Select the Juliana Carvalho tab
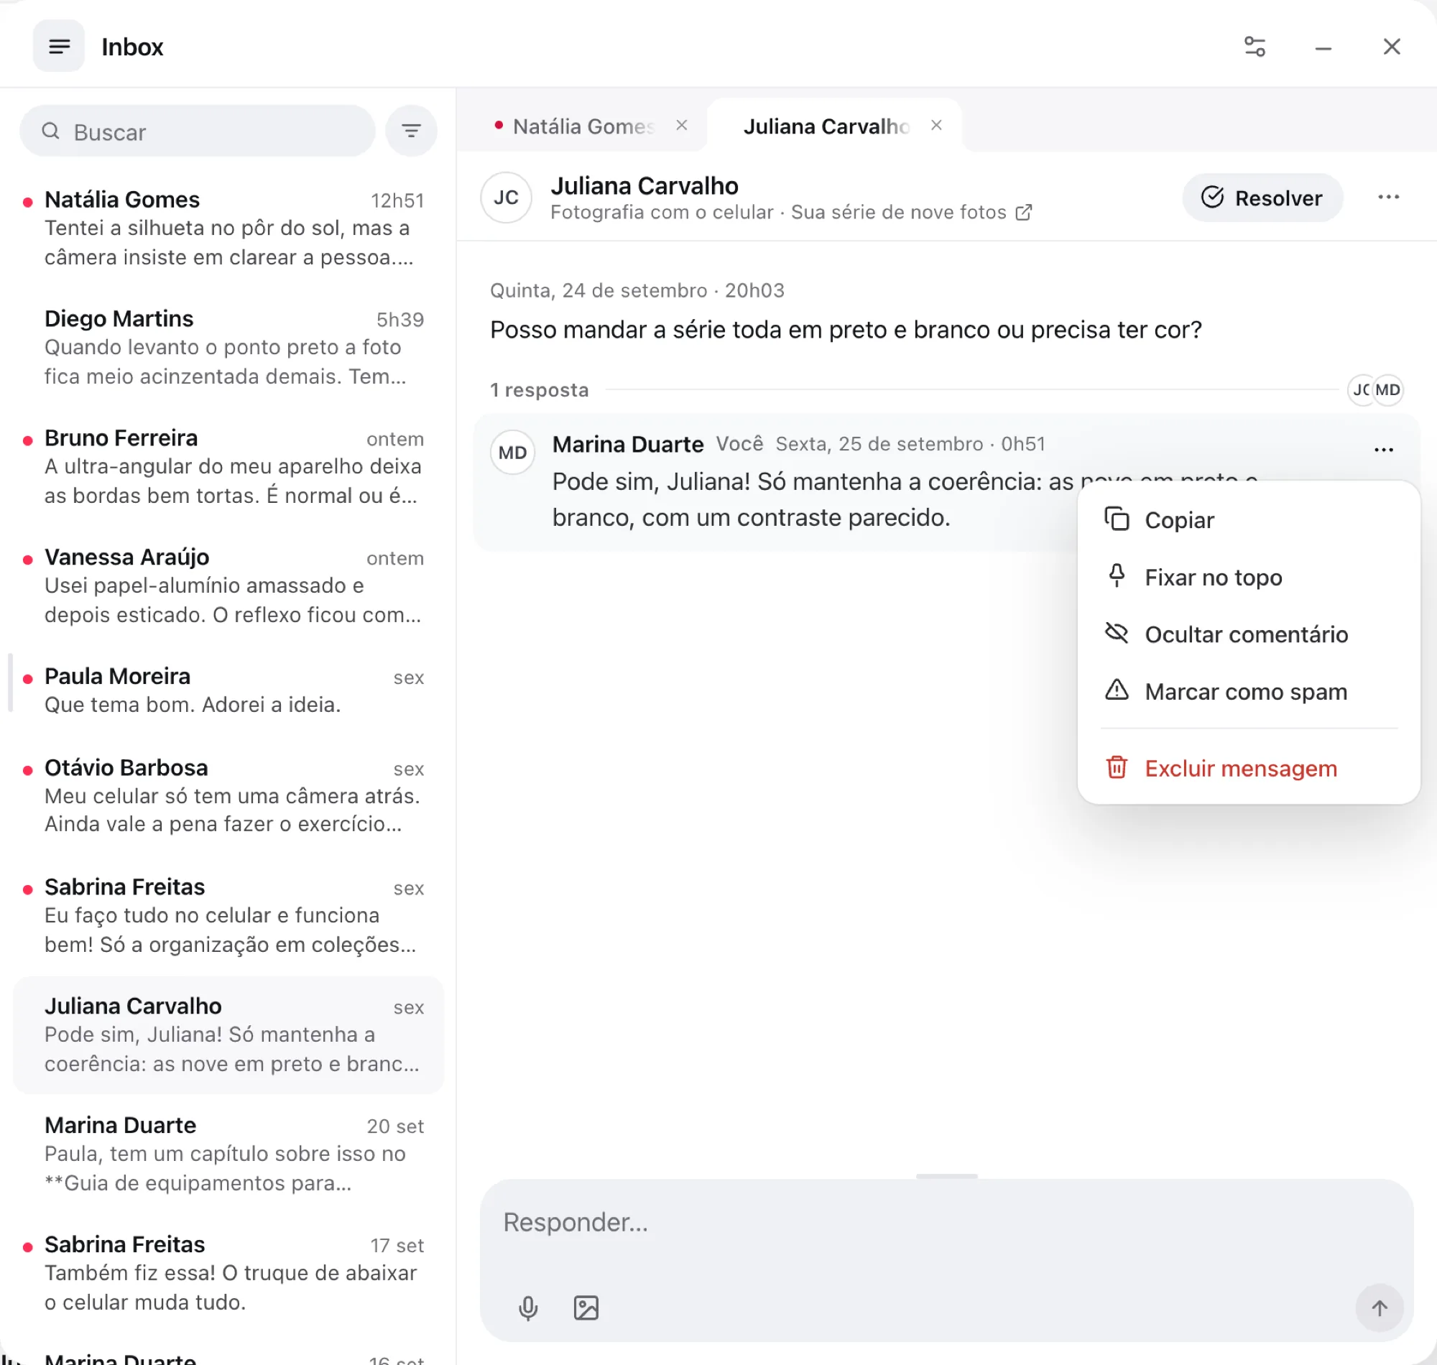 point(826,126)
